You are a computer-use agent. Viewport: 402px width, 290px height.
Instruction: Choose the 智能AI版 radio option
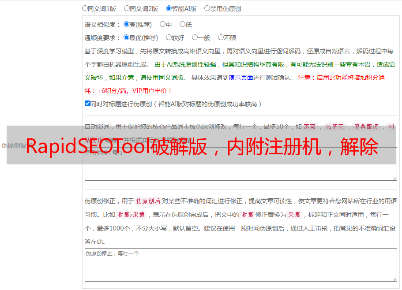point(169,8)
